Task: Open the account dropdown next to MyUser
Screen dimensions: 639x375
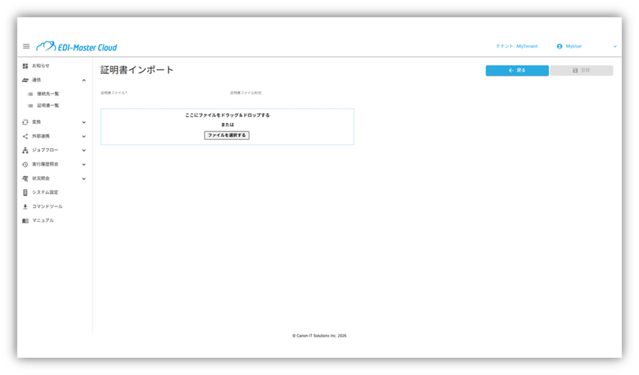Action: point(615,47)
